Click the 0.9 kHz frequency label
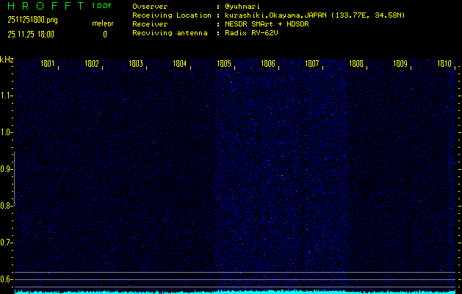Image resolution: width=462 pixels, height=294 pixels. click(7, 169)
